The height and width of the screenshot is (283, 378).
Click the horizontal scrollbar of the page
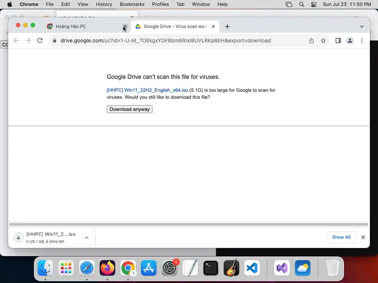tap(189, 224)
